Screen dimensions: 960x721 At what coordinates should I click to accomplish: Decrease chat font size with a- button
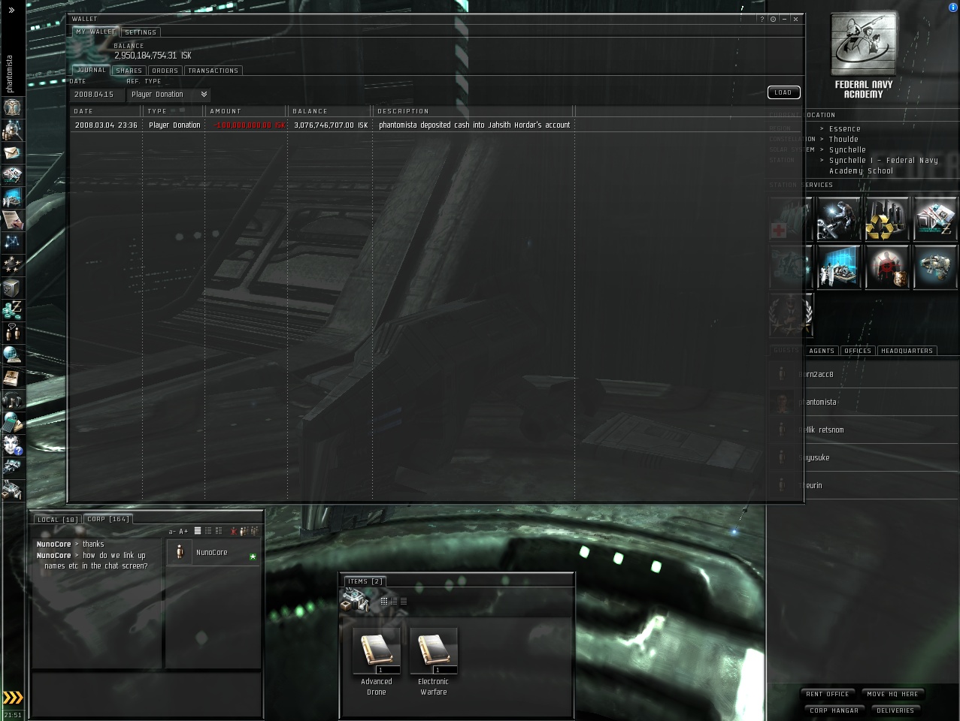point(172,531)
